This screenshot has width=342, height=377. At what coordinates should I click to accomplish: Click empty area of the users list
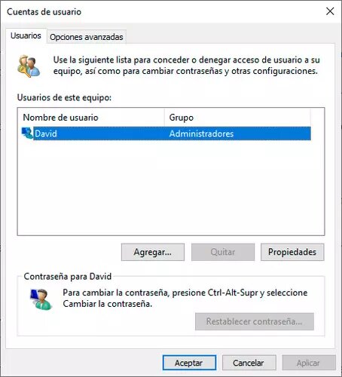[x=171, y=187]
